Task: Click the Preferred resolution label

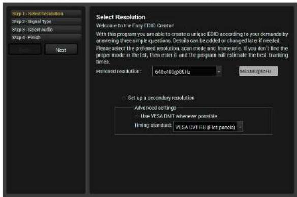Action: click(x=118, y=71)
